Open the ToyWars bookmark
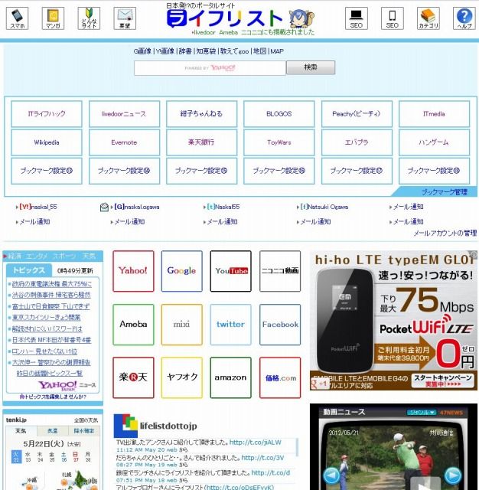The width and height of the screenshot is (479, 490). tap(279, 142)
